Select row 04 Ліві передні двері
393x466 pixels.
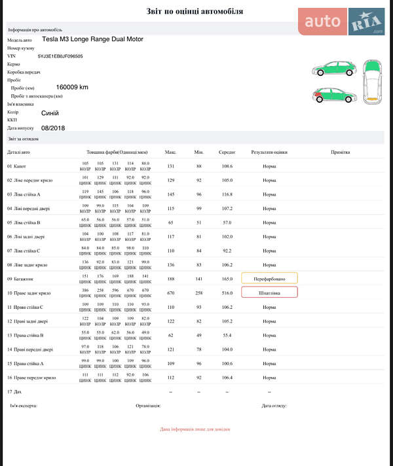click(195, 208)
